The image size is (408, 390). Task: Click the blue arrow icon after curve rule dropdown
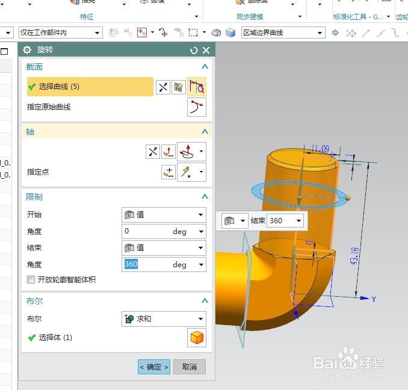tap(335, 32)
